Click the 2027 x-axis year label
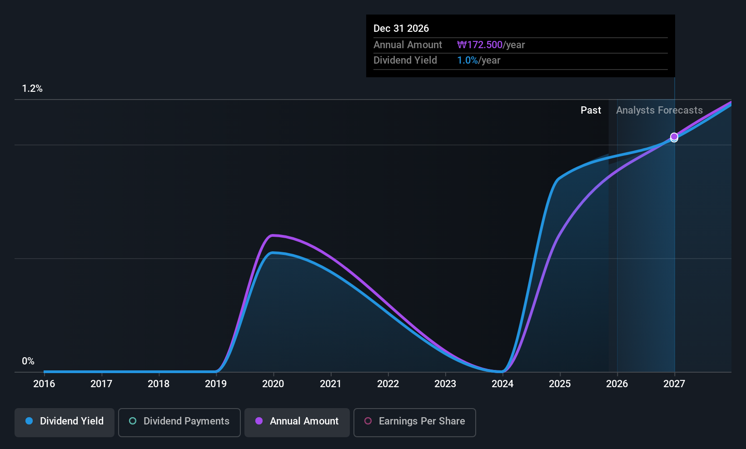746x449 pixels. pyautogui.click(x=674, y=384)
